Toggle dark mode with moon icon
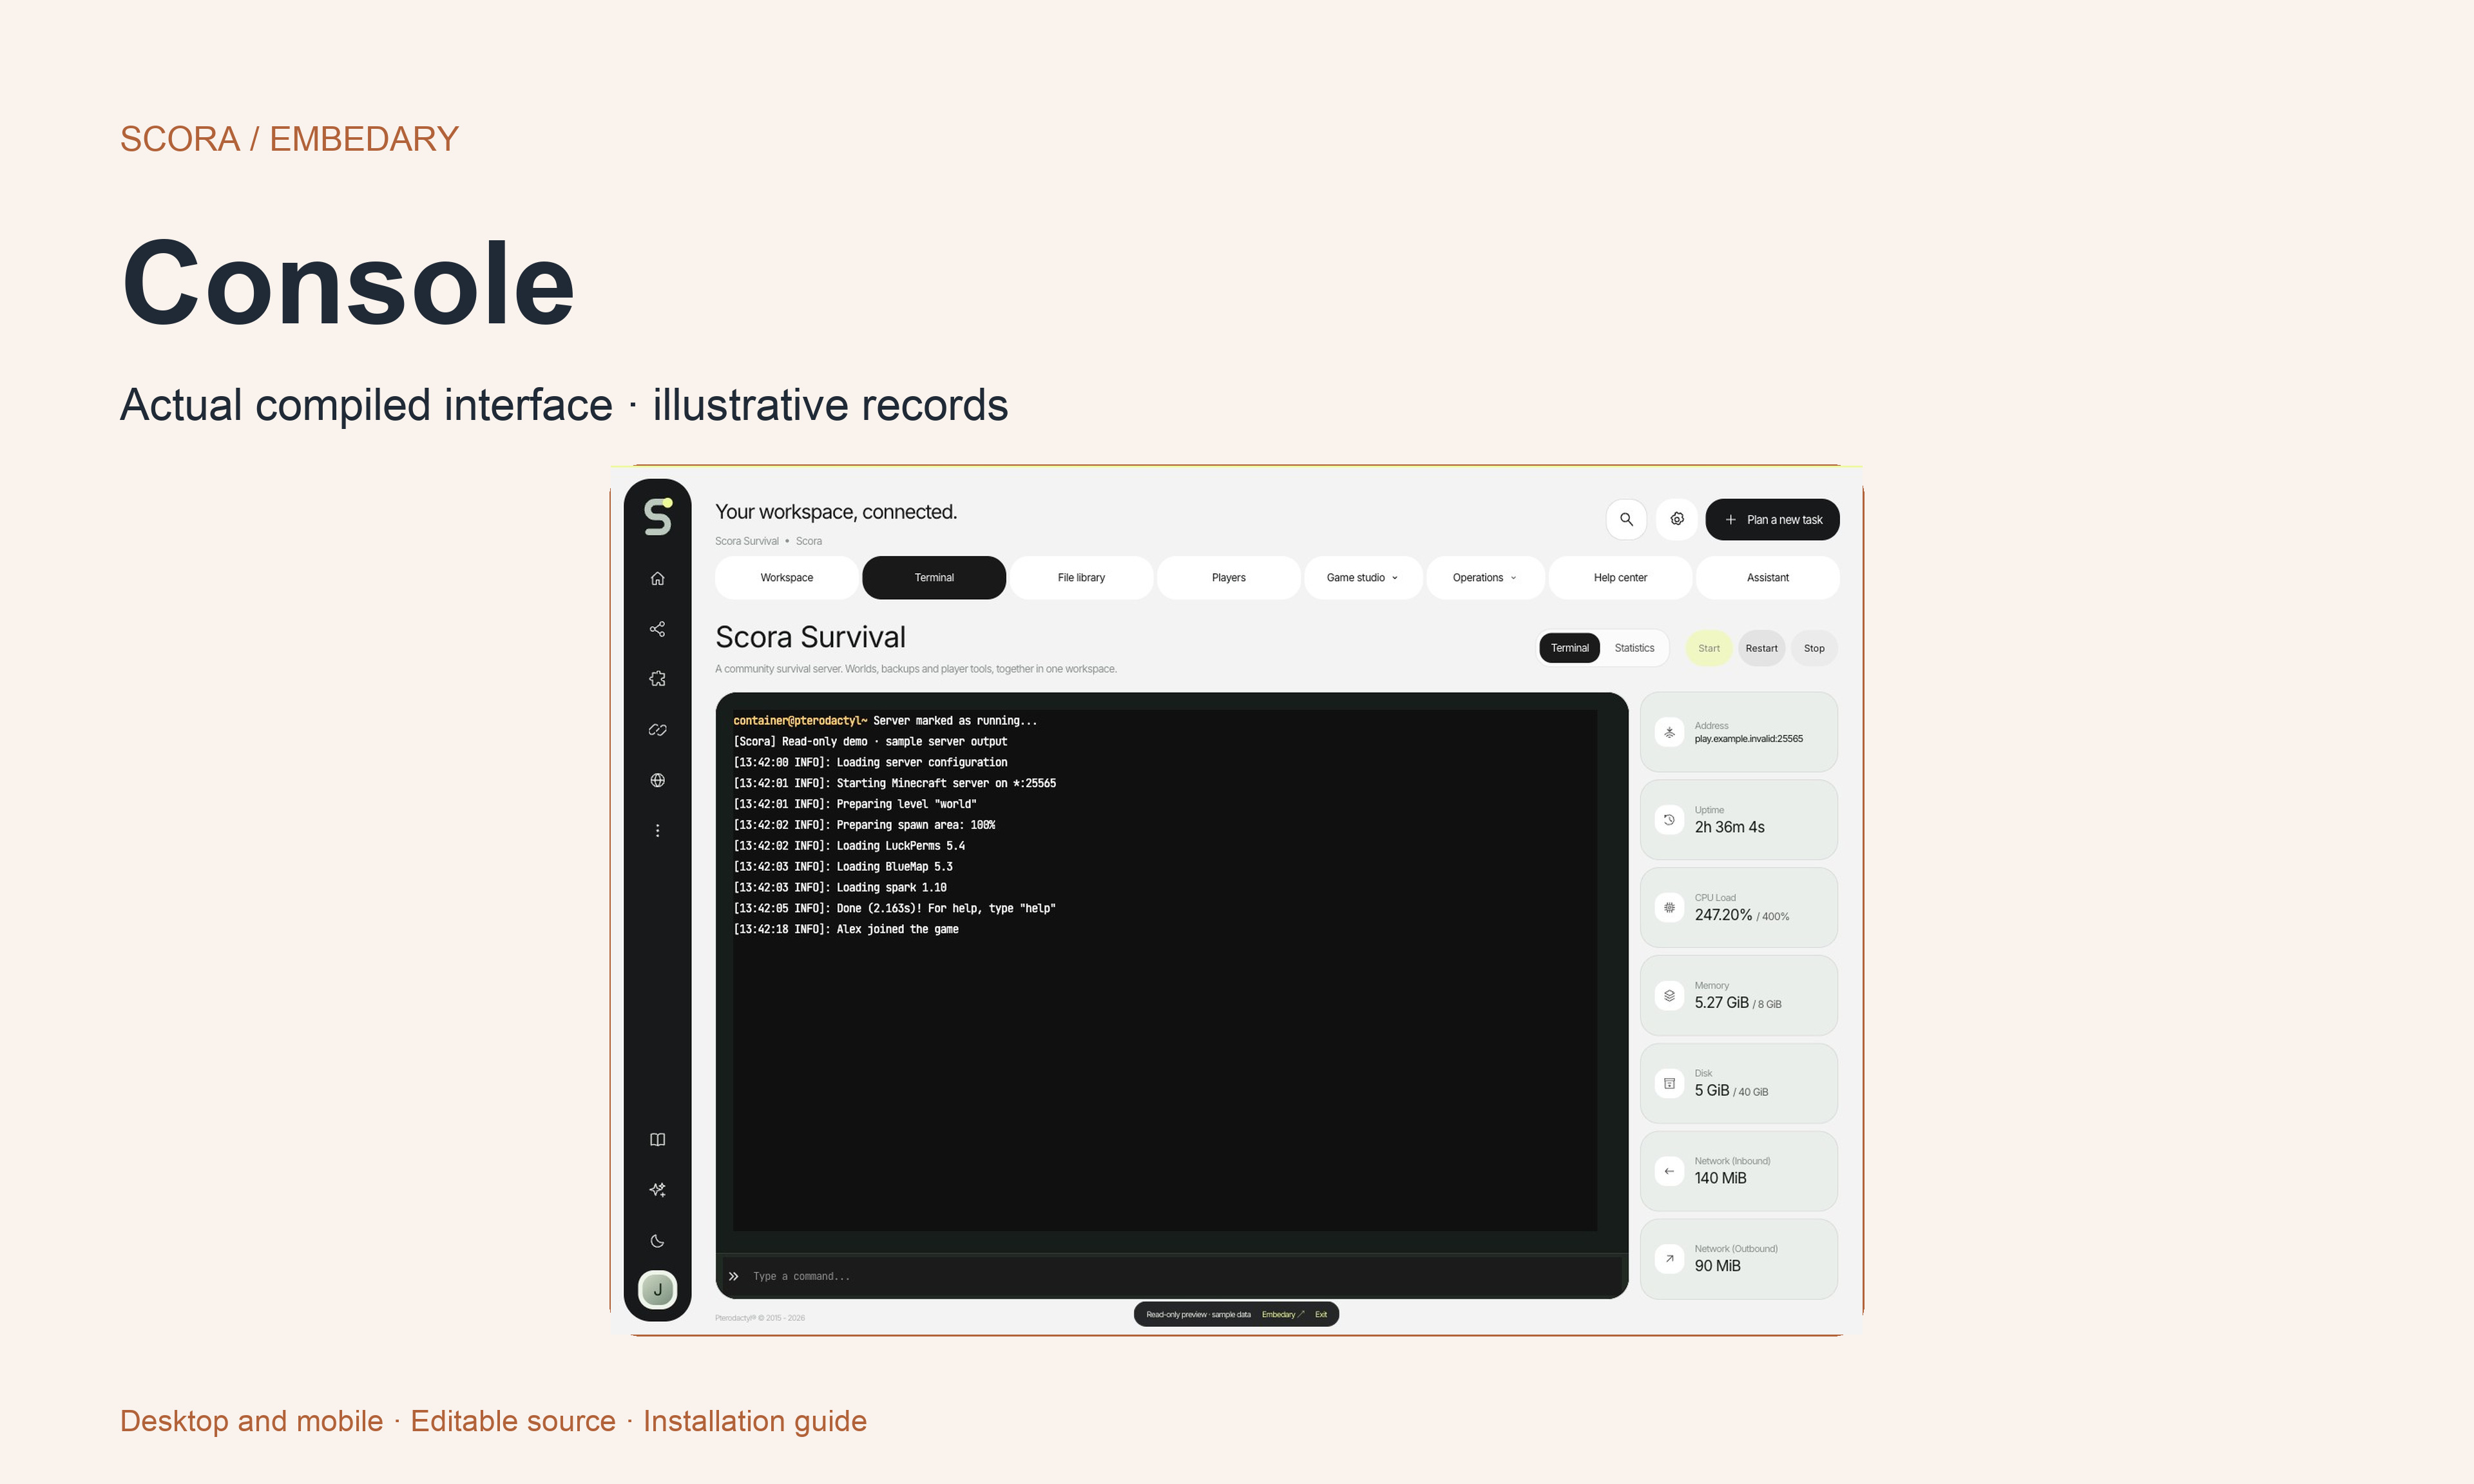The width and height of the screenshot is (2474, 1484). pyautogui.click(x=657, y=1241)
